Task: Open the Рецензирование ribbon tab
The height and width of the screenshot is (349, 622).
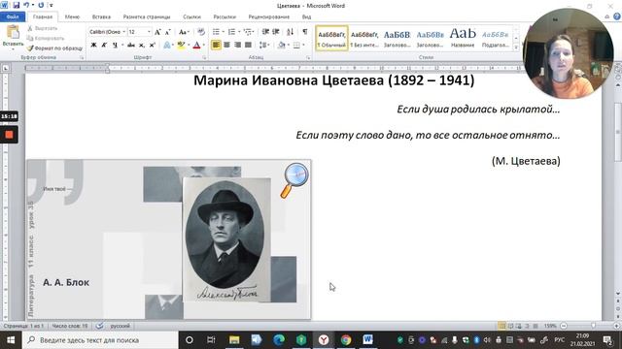Action: pyautogui.click(x=269, y=17)
